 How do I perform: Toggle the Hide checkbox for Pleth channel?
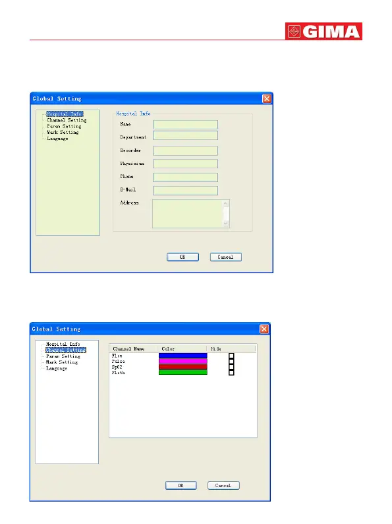231,372
